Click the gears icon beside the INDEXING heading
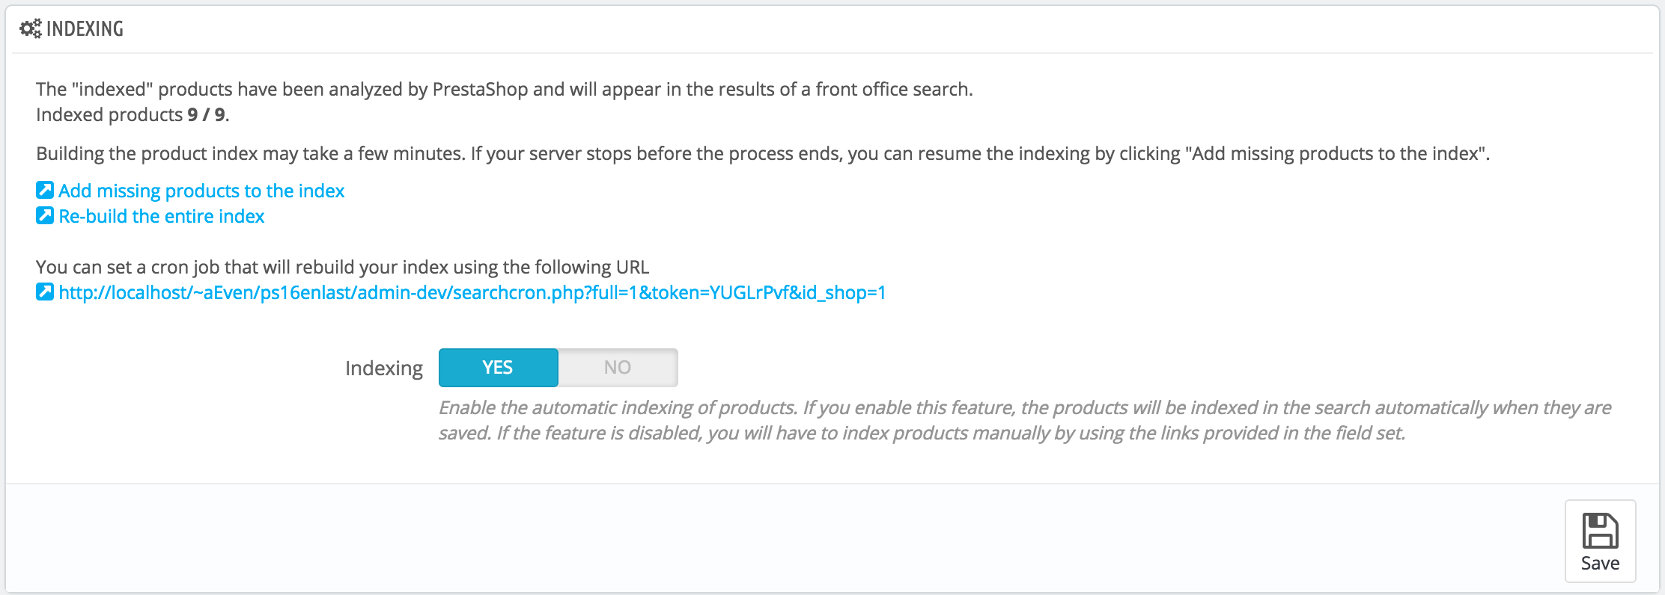 click(30, 29)
